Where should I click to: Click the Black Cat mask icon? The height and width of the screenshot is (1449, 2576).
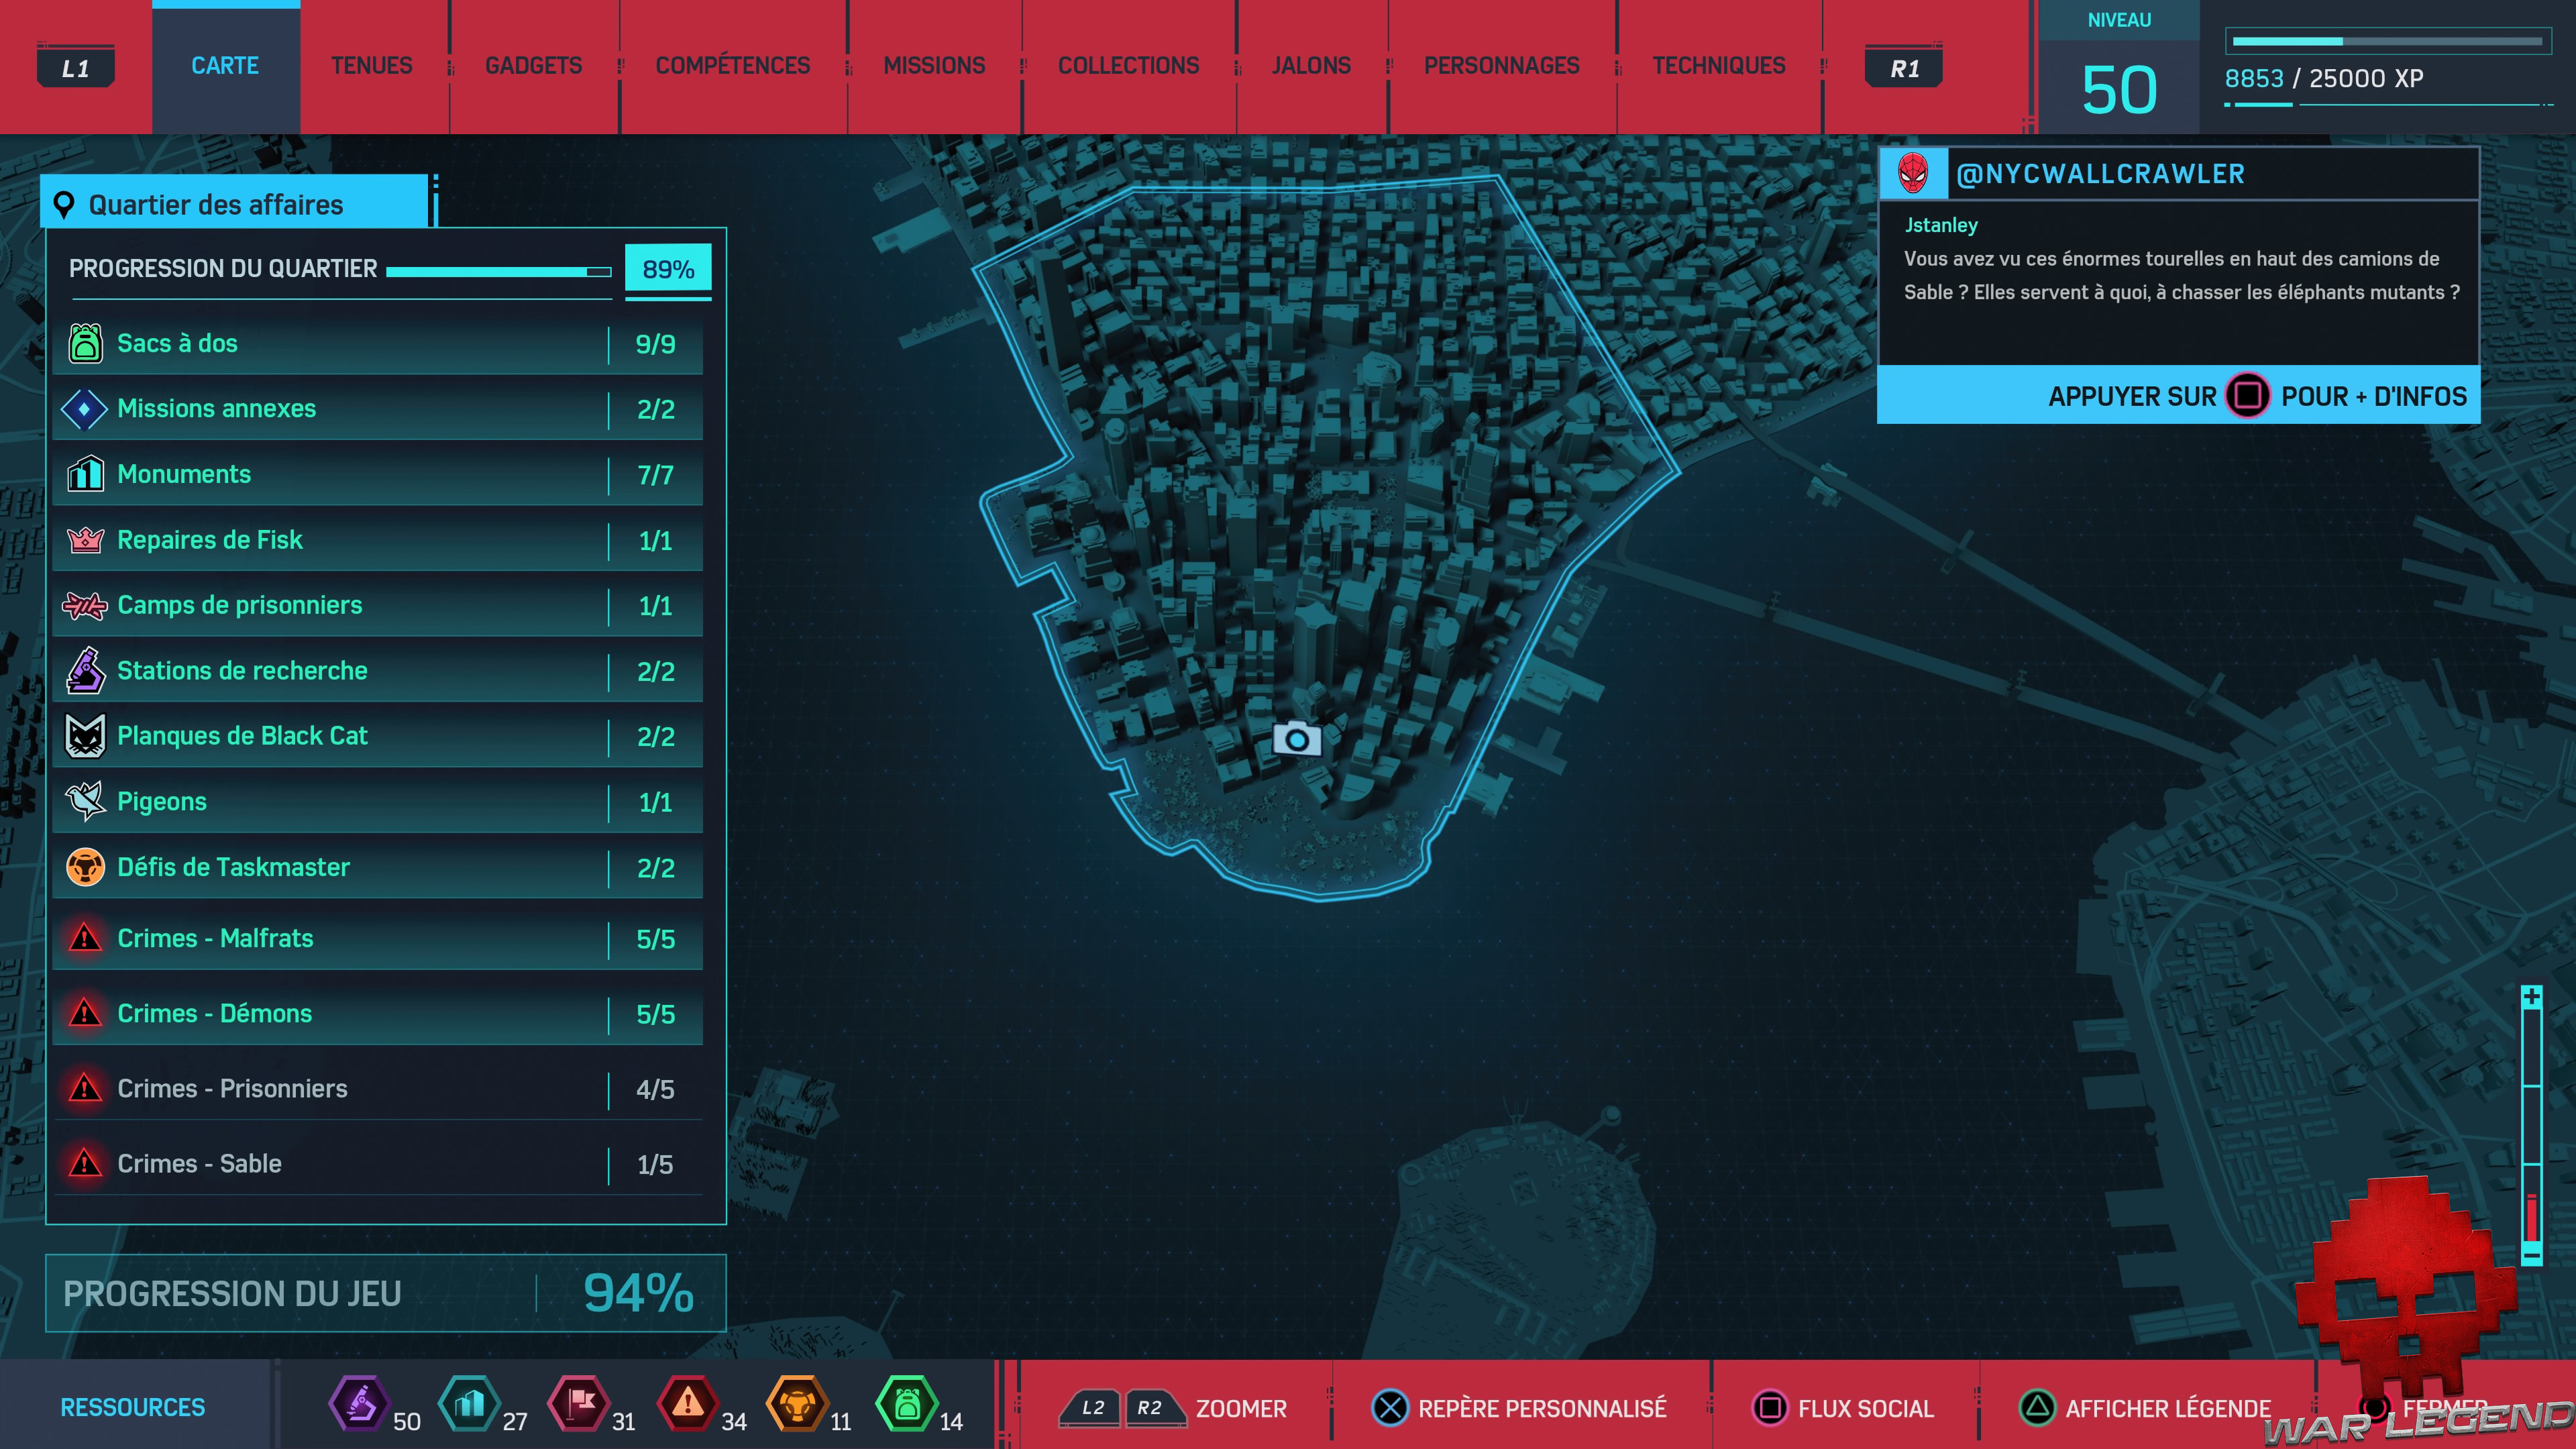click(x=85, y=736)
